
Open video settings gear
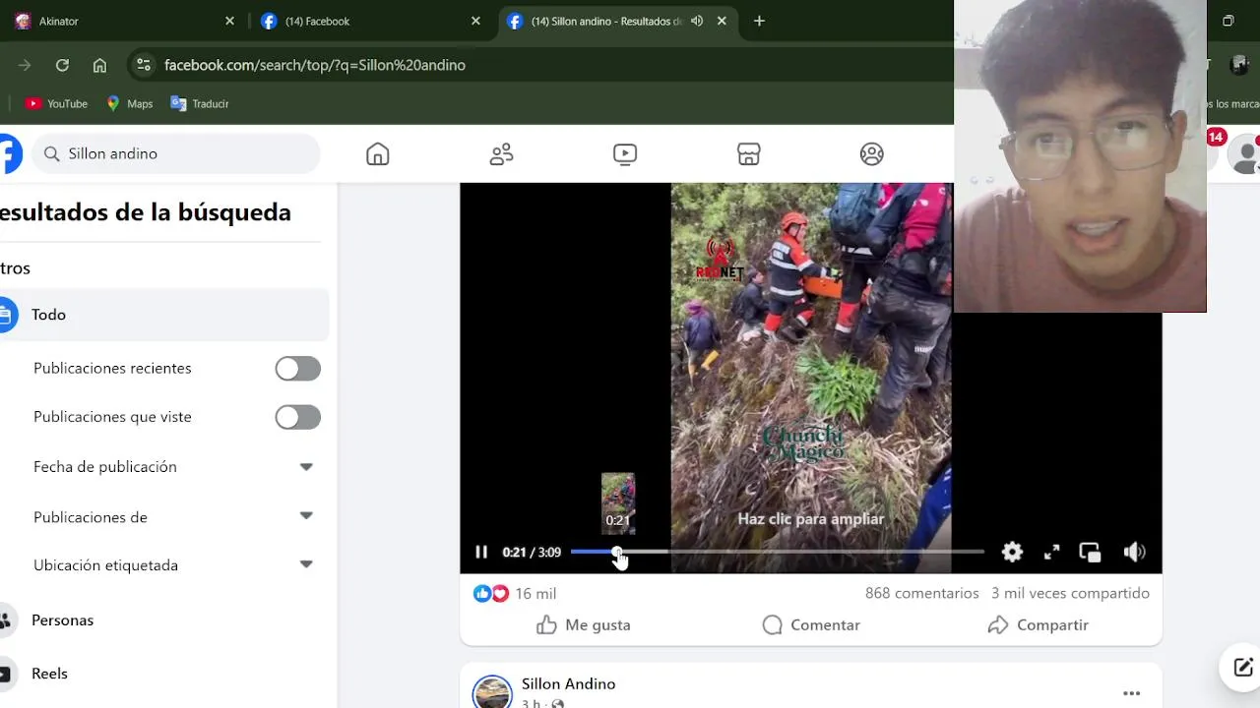(1012, 553)
